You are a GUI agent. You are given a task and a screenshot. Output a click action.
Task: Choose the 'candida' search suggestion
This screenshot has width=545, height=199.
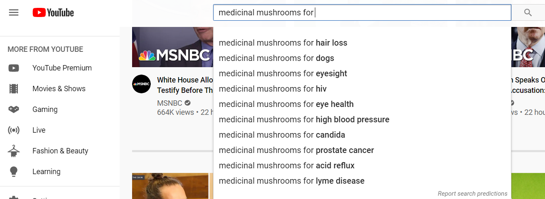click(x=282, y=135)
